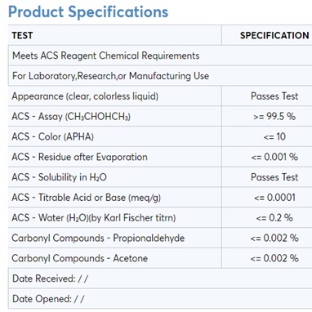312x312 pixels.
Task: Click the Date Received field row
Action: (160, 279)
